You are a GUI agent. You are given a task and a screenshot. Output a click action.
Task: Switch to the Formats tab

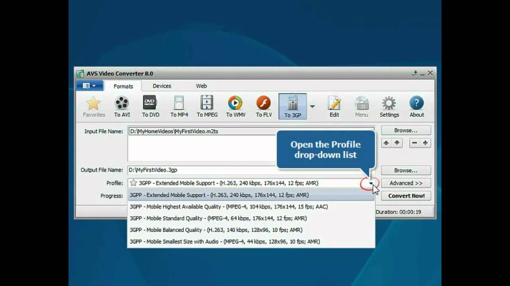[123, 86]
